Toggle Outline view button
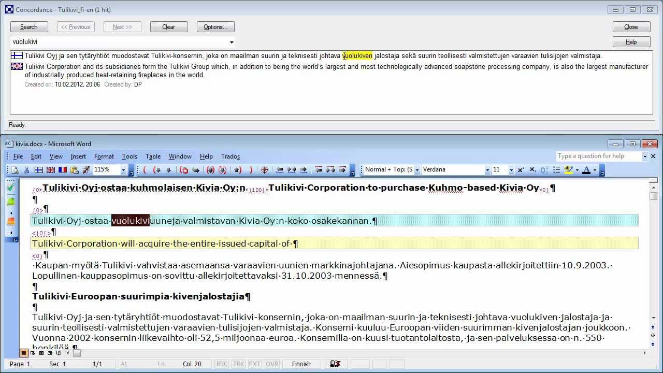Screen dimensions: 663x373 tap(50, 353)
